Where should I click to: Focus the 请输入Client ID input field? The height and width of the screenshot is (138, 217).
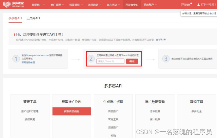110,61
